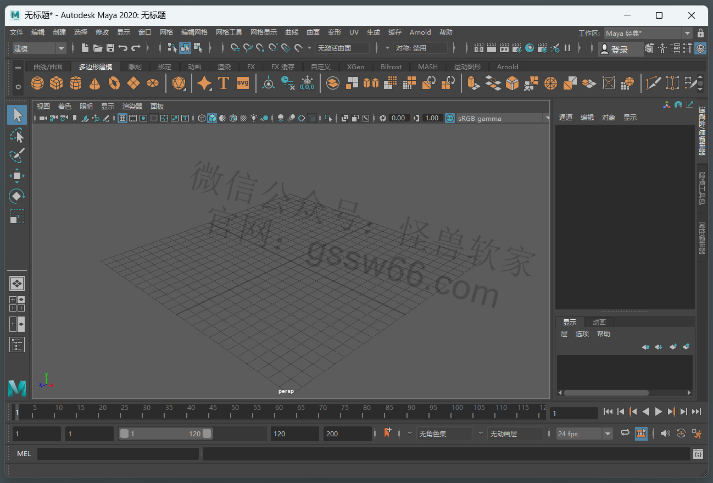
Task: Toggle wireframe shading in the viewport
Action: pos(202,118)
